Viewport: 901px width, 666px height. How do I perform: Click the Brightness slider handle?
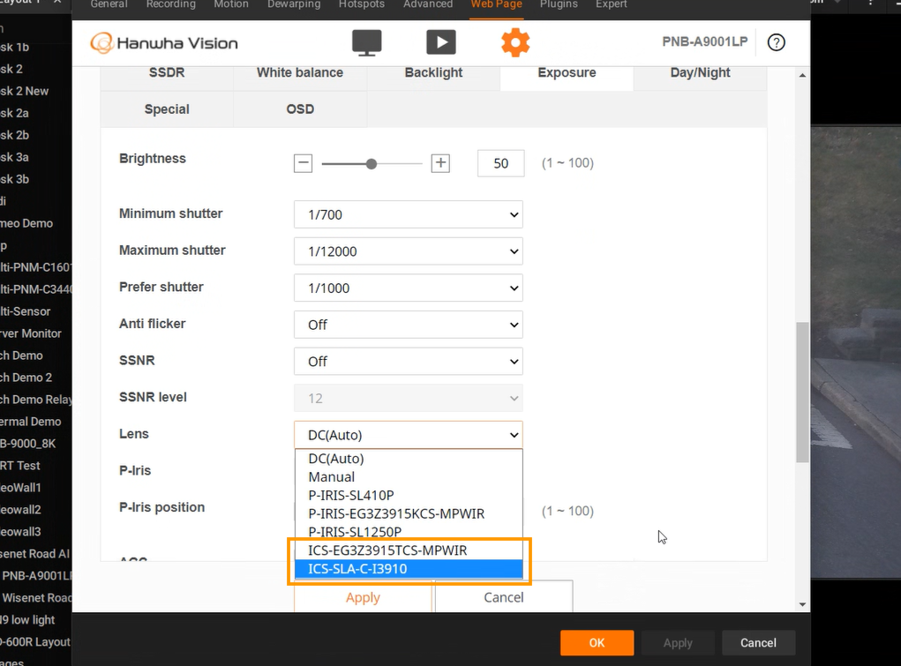click(371, 163)
